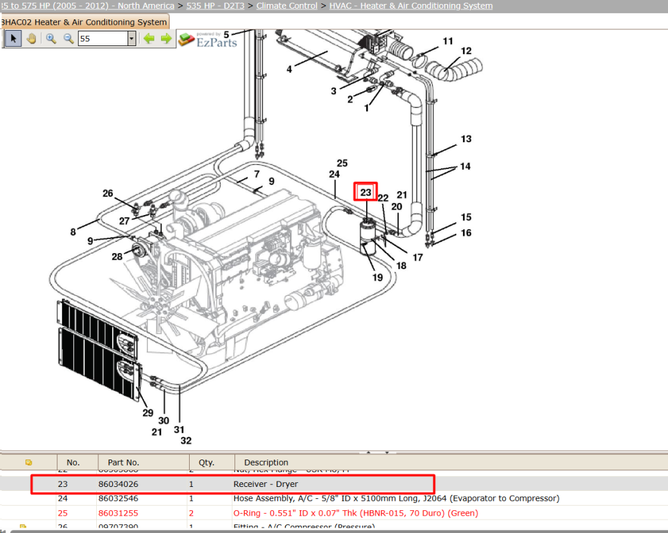Viewport: 668px width, 533px height.
Task: Click callout 32 on the diagram
Action: click(x=186, y=441)
